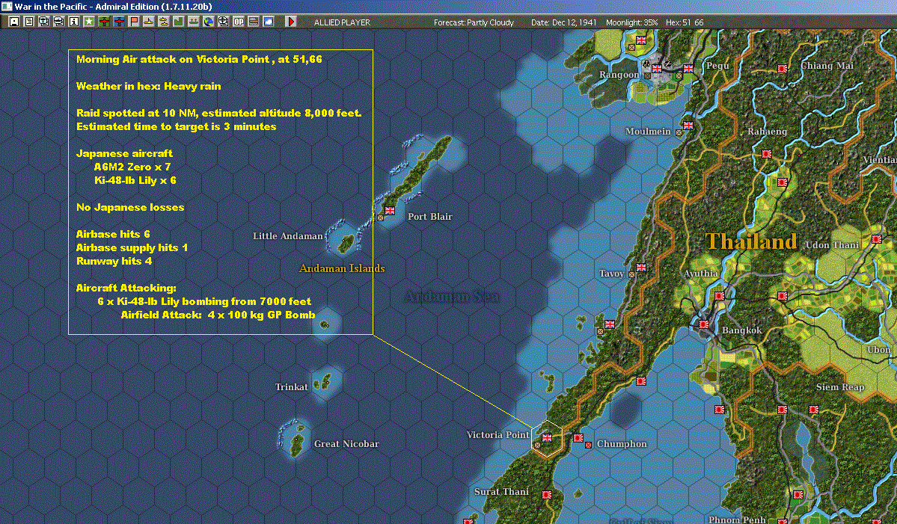
Task: Click the white star on green icon
Action: [89, 22]
